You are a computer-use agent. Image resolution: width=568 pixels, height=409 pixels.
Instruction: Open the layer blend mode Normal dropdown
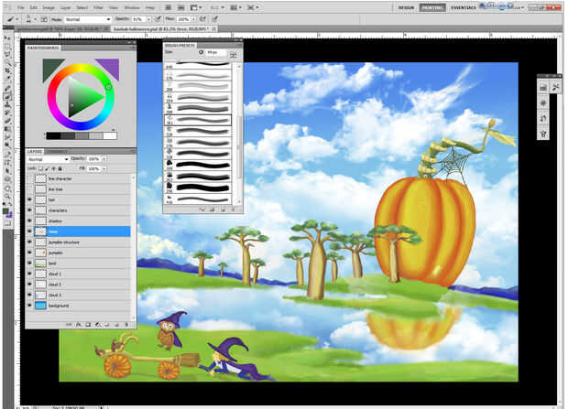[x=49, y=159]
